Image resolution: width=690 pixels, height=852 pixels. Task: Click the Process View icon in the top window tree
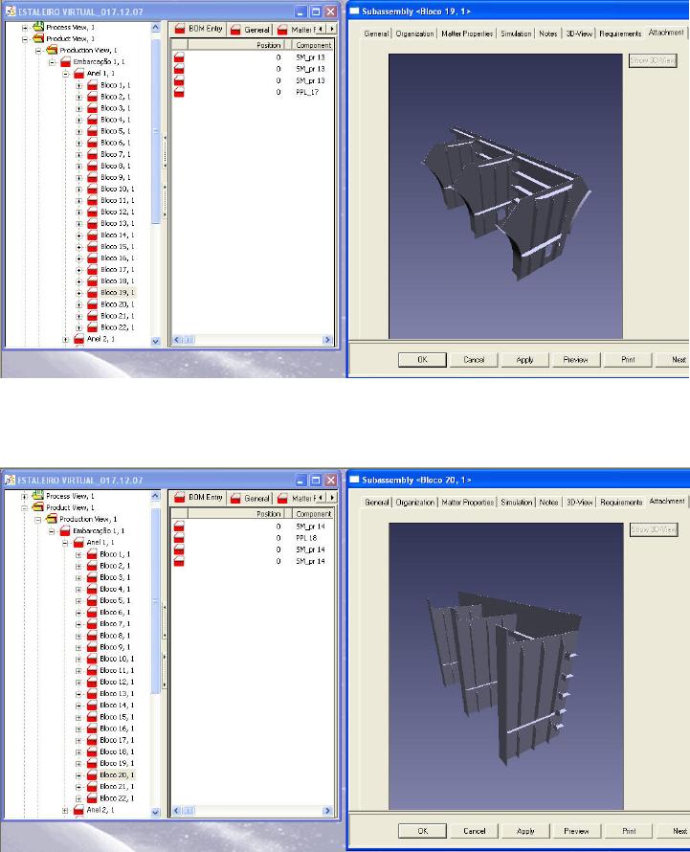[x=38, y=28]
